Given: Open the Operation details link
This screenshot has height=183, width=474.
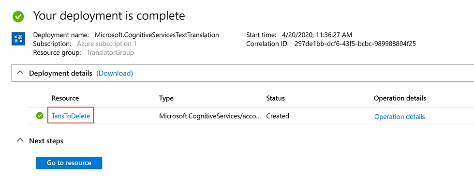Looking at the screenshot, I should coord(400,117).
